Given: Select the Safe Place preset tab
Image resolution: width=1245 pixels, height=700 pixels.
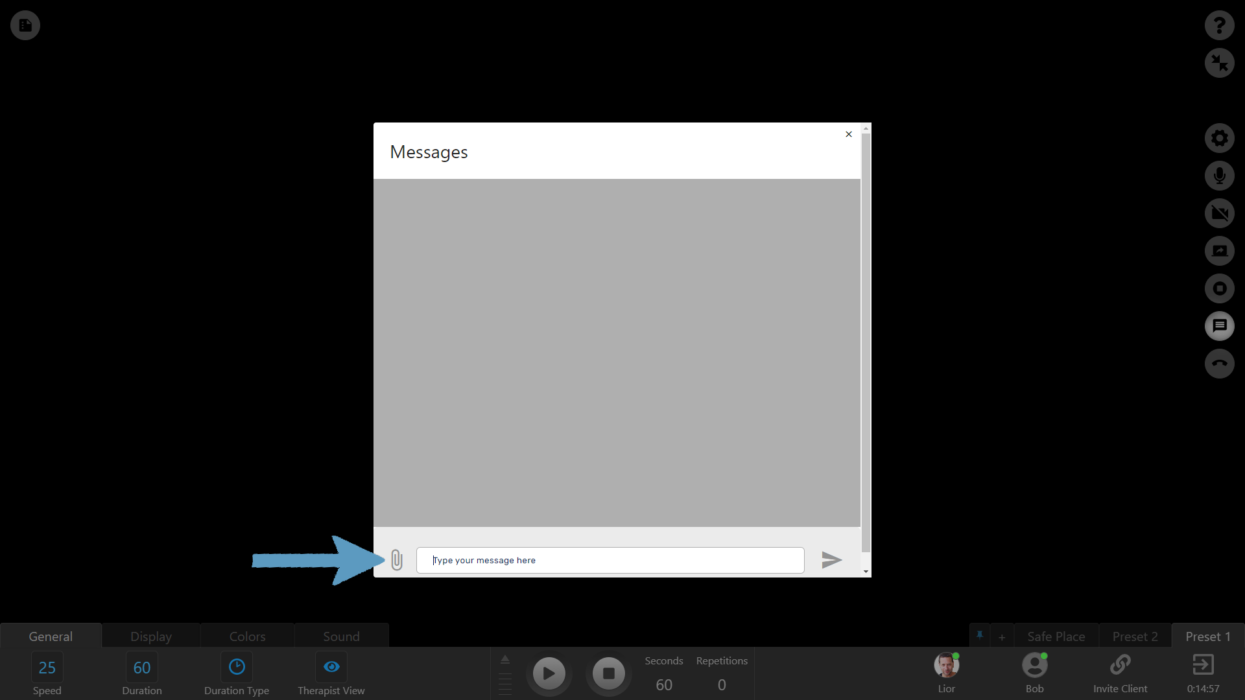Looking at the screenshot, I should (1056, 636).
